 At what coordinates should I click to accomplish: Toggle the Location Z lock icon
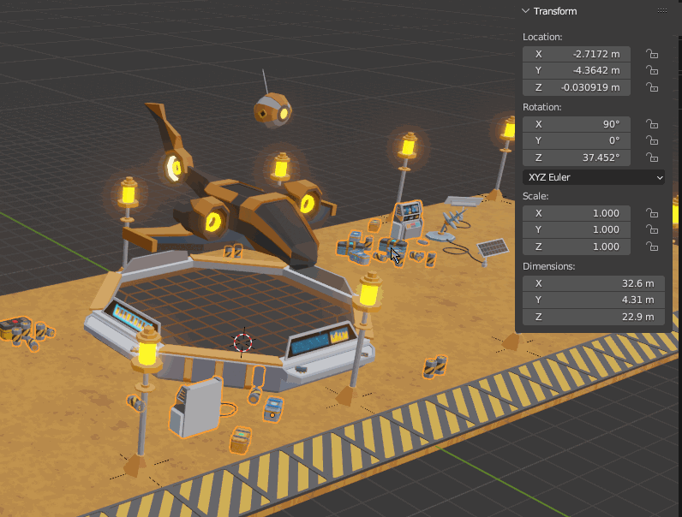coord(652,88)
